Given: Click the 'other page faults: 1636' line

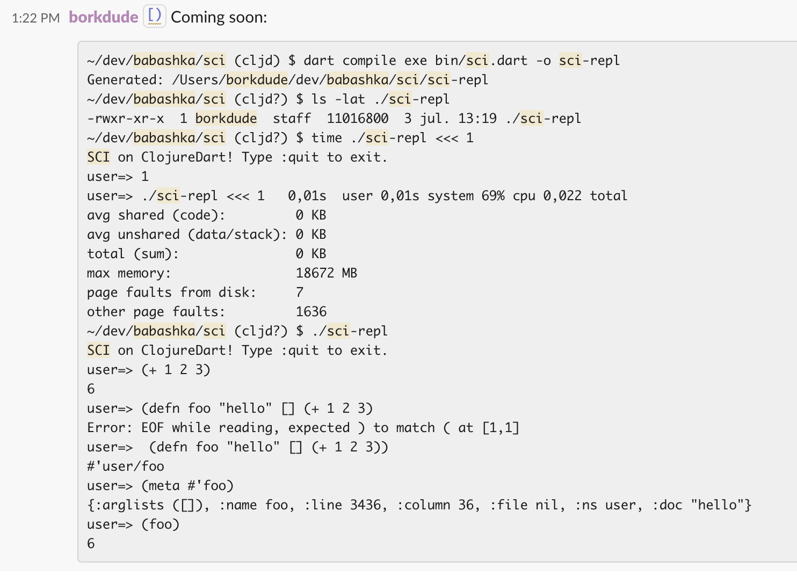Looking at the screenshot, I should click(207, 312).
